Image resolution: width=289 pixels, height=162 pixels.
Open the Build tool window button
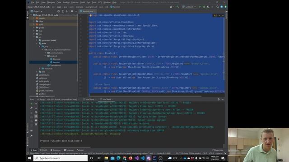click(80, 150)
